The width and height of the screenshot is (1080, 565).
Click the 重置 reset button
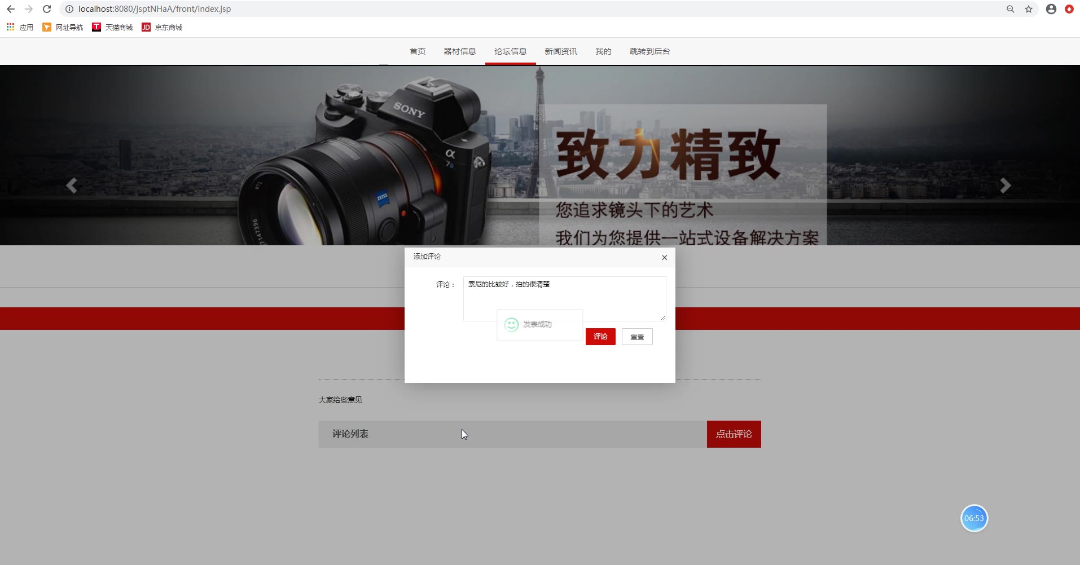coord(637,337)
